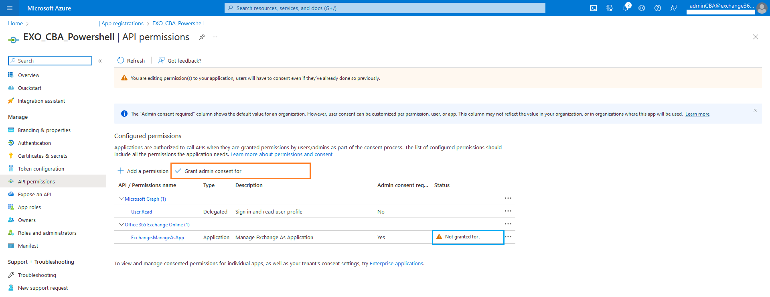The height and width of the screenshot is (297, 770).
Task: Click the Home breadcrumb link
Action: 15,23
